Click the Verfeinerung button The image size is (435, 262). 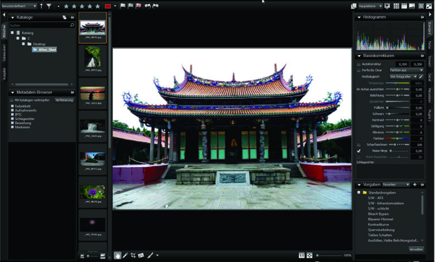64,100
